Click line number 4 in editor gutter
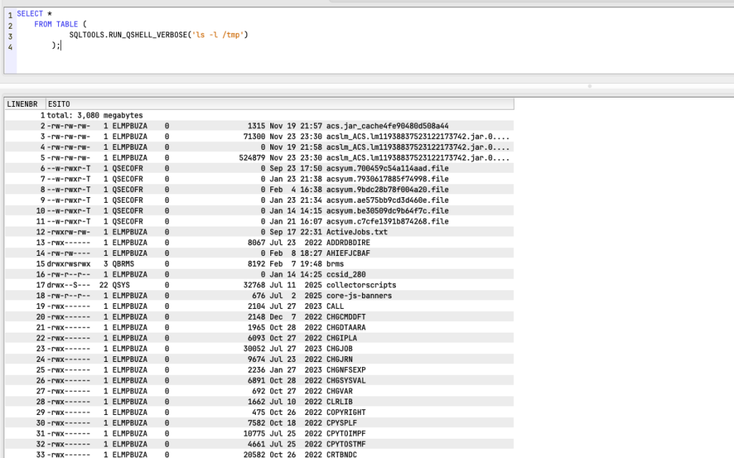The width and height of the screenshot is (734, 458). [10, 46]
